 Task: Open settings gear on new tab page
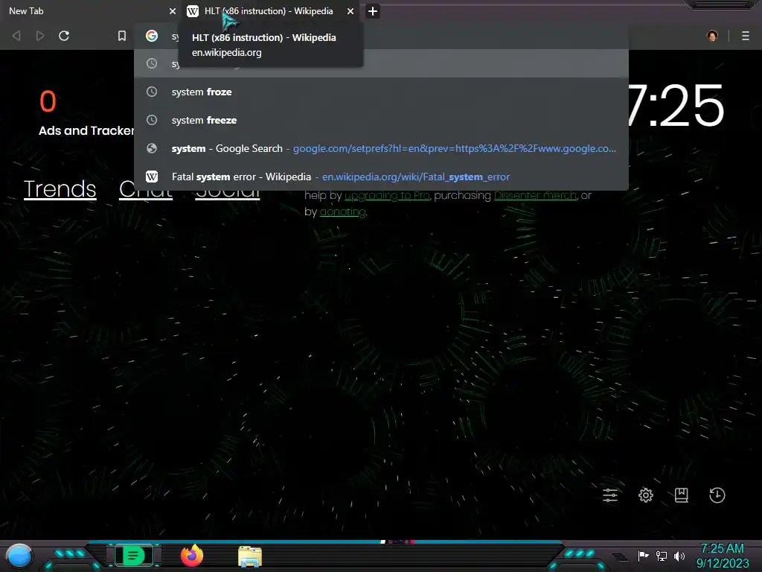645,495
